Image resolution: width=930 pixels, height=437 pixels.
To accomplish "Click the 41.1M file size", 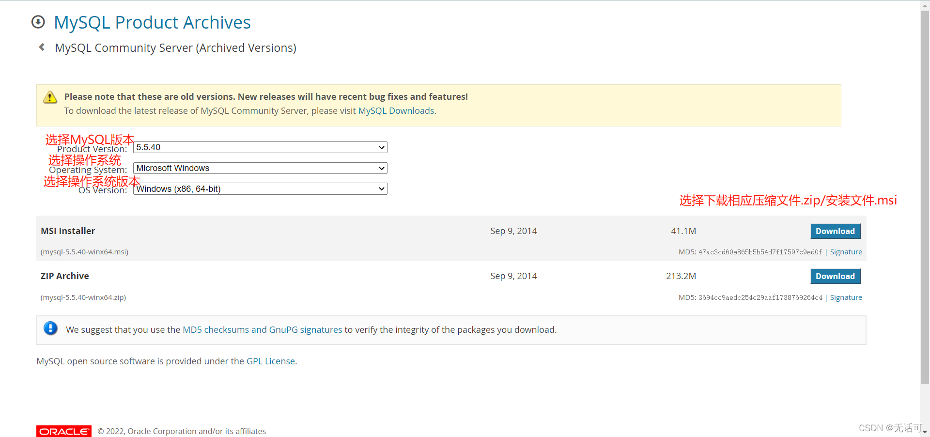I will [x=683, y=231].
